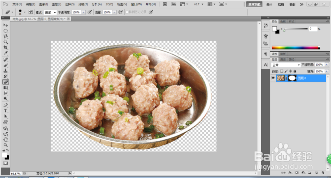Select the Pen tool
Image resolution: width=331 pixels, height=178 pixels.
point(6,105)
